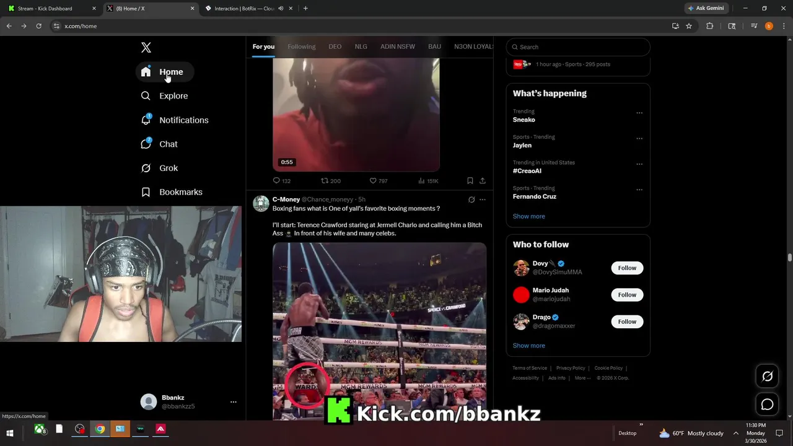The image size is (793, 446).
Task: Open Explore in the sidebar
Action: pyautogui.click(x=164, y=96)
